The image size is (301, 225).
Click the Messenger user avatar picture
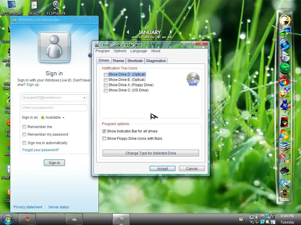[x=54, y=47]
